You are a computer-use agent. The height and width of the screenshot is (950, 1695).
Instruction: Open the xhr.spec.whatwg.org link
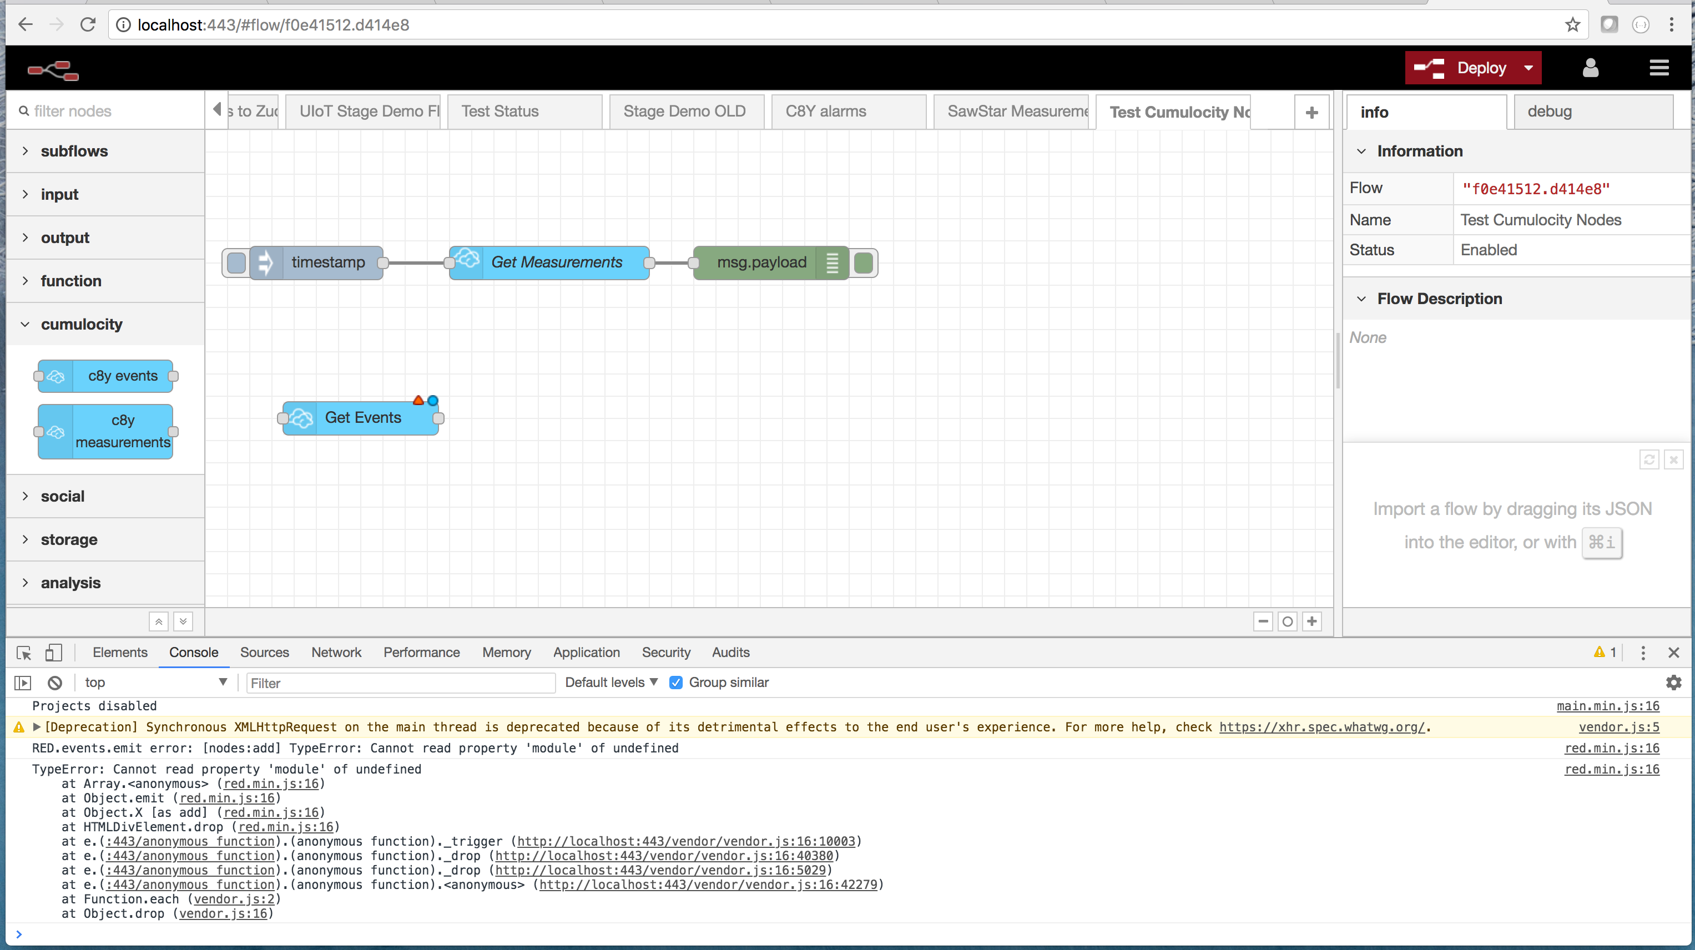coord(1321,727)
